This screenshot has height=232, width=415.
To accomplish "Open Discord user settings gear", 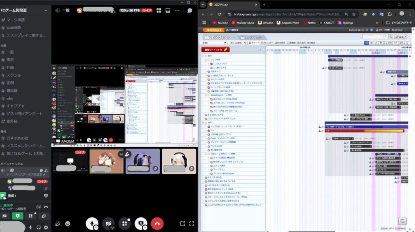I will click(x=46, y=228).
